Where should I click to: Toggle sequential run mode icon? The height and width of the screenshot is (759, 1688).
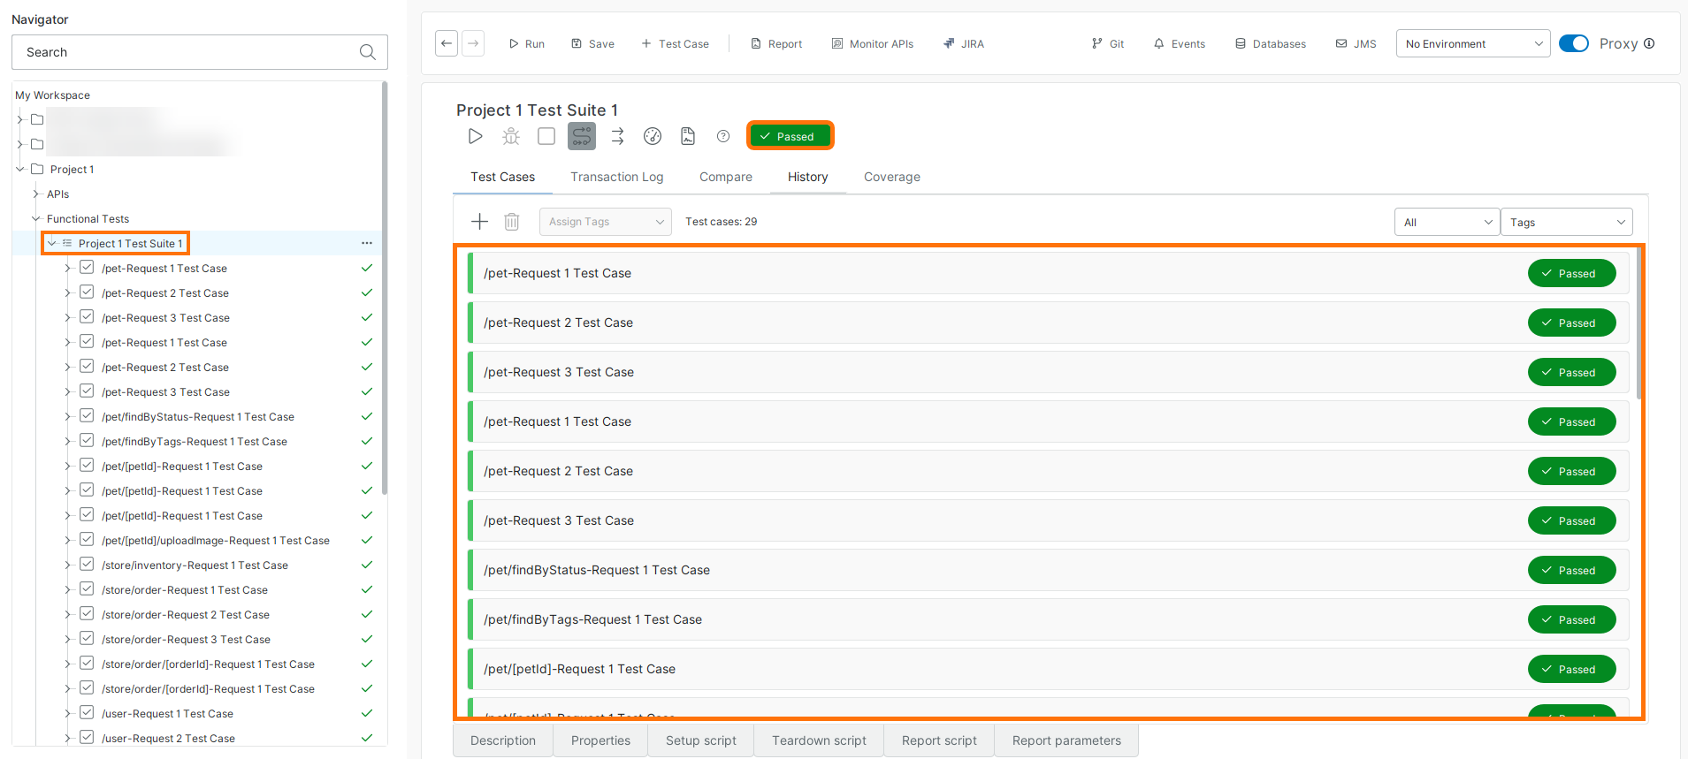(582, 136)
